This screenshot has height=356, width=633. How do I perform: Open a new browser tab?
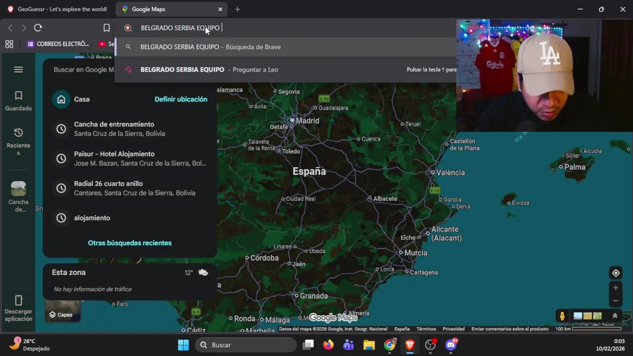[237, 9]
